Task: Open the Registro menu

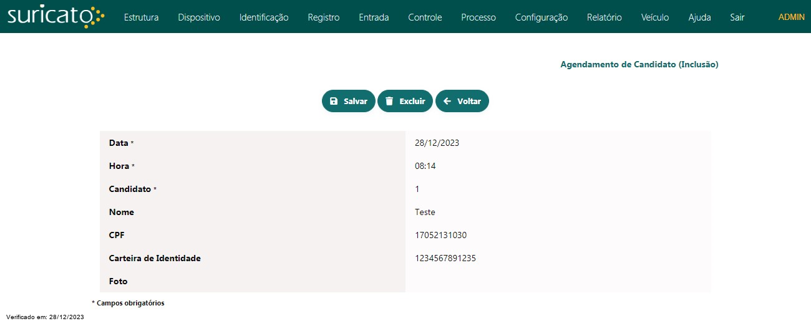Action: (324, 17)
